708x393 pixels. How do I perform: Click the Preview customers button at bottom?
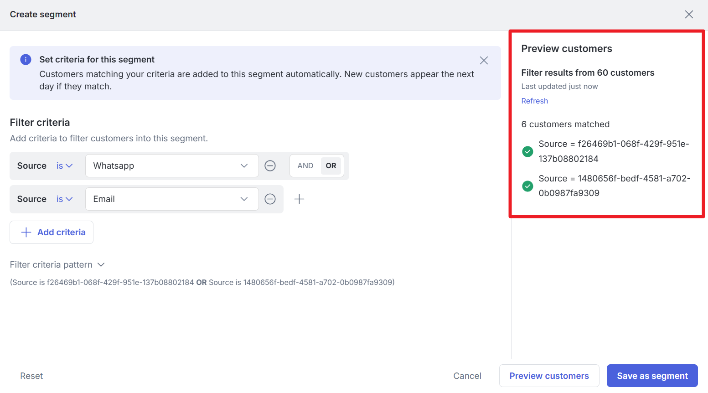pos(549,376)
